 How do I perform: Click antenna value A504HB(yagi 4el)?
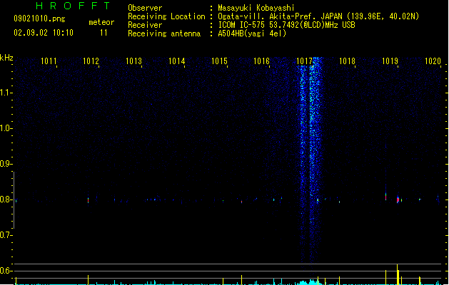click(252, 33)
